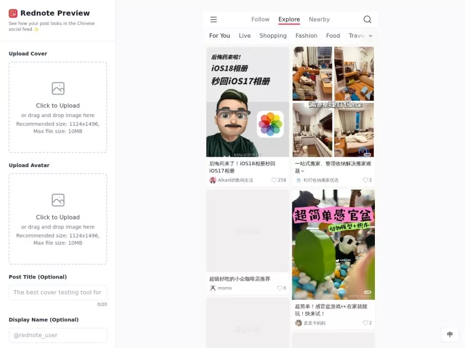Click Alkaid author avatar

tap(213, 180)
